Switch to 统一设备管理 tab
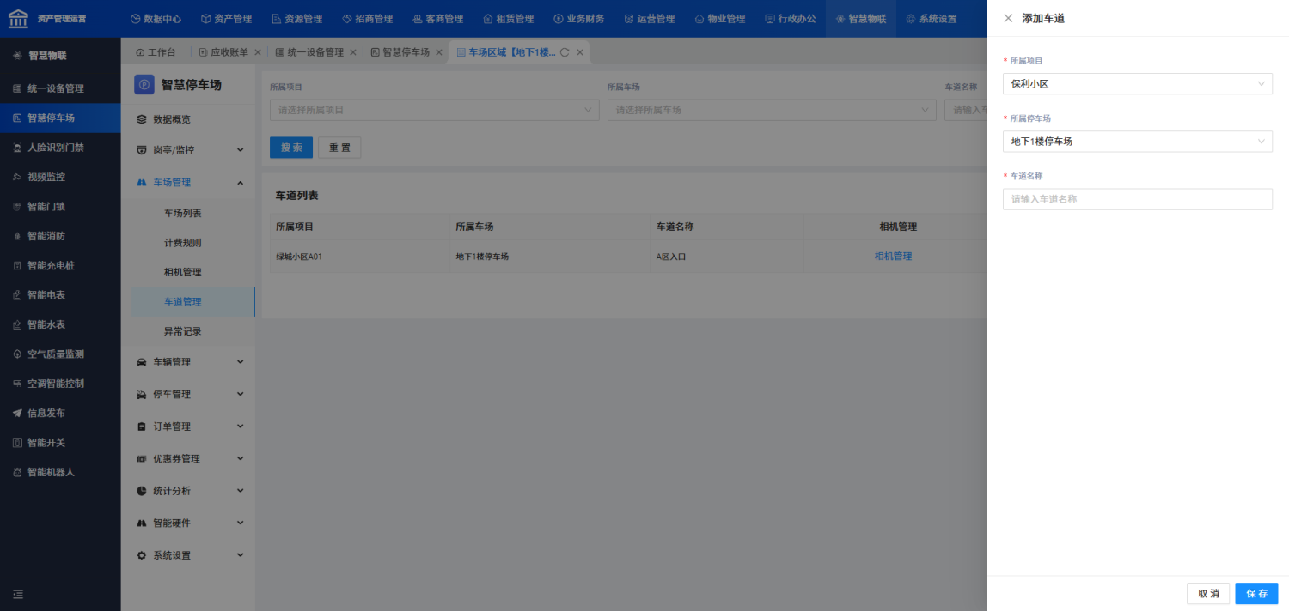Viewport: 1289px width, 611px height. 309,52
